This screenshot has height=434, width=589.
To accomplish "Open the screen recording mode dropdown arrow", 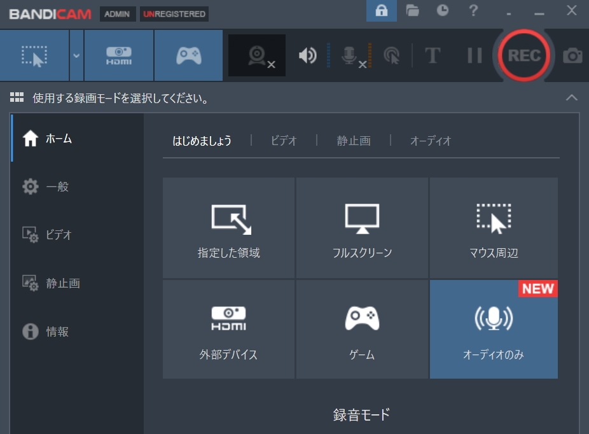I will coord(76,55).
